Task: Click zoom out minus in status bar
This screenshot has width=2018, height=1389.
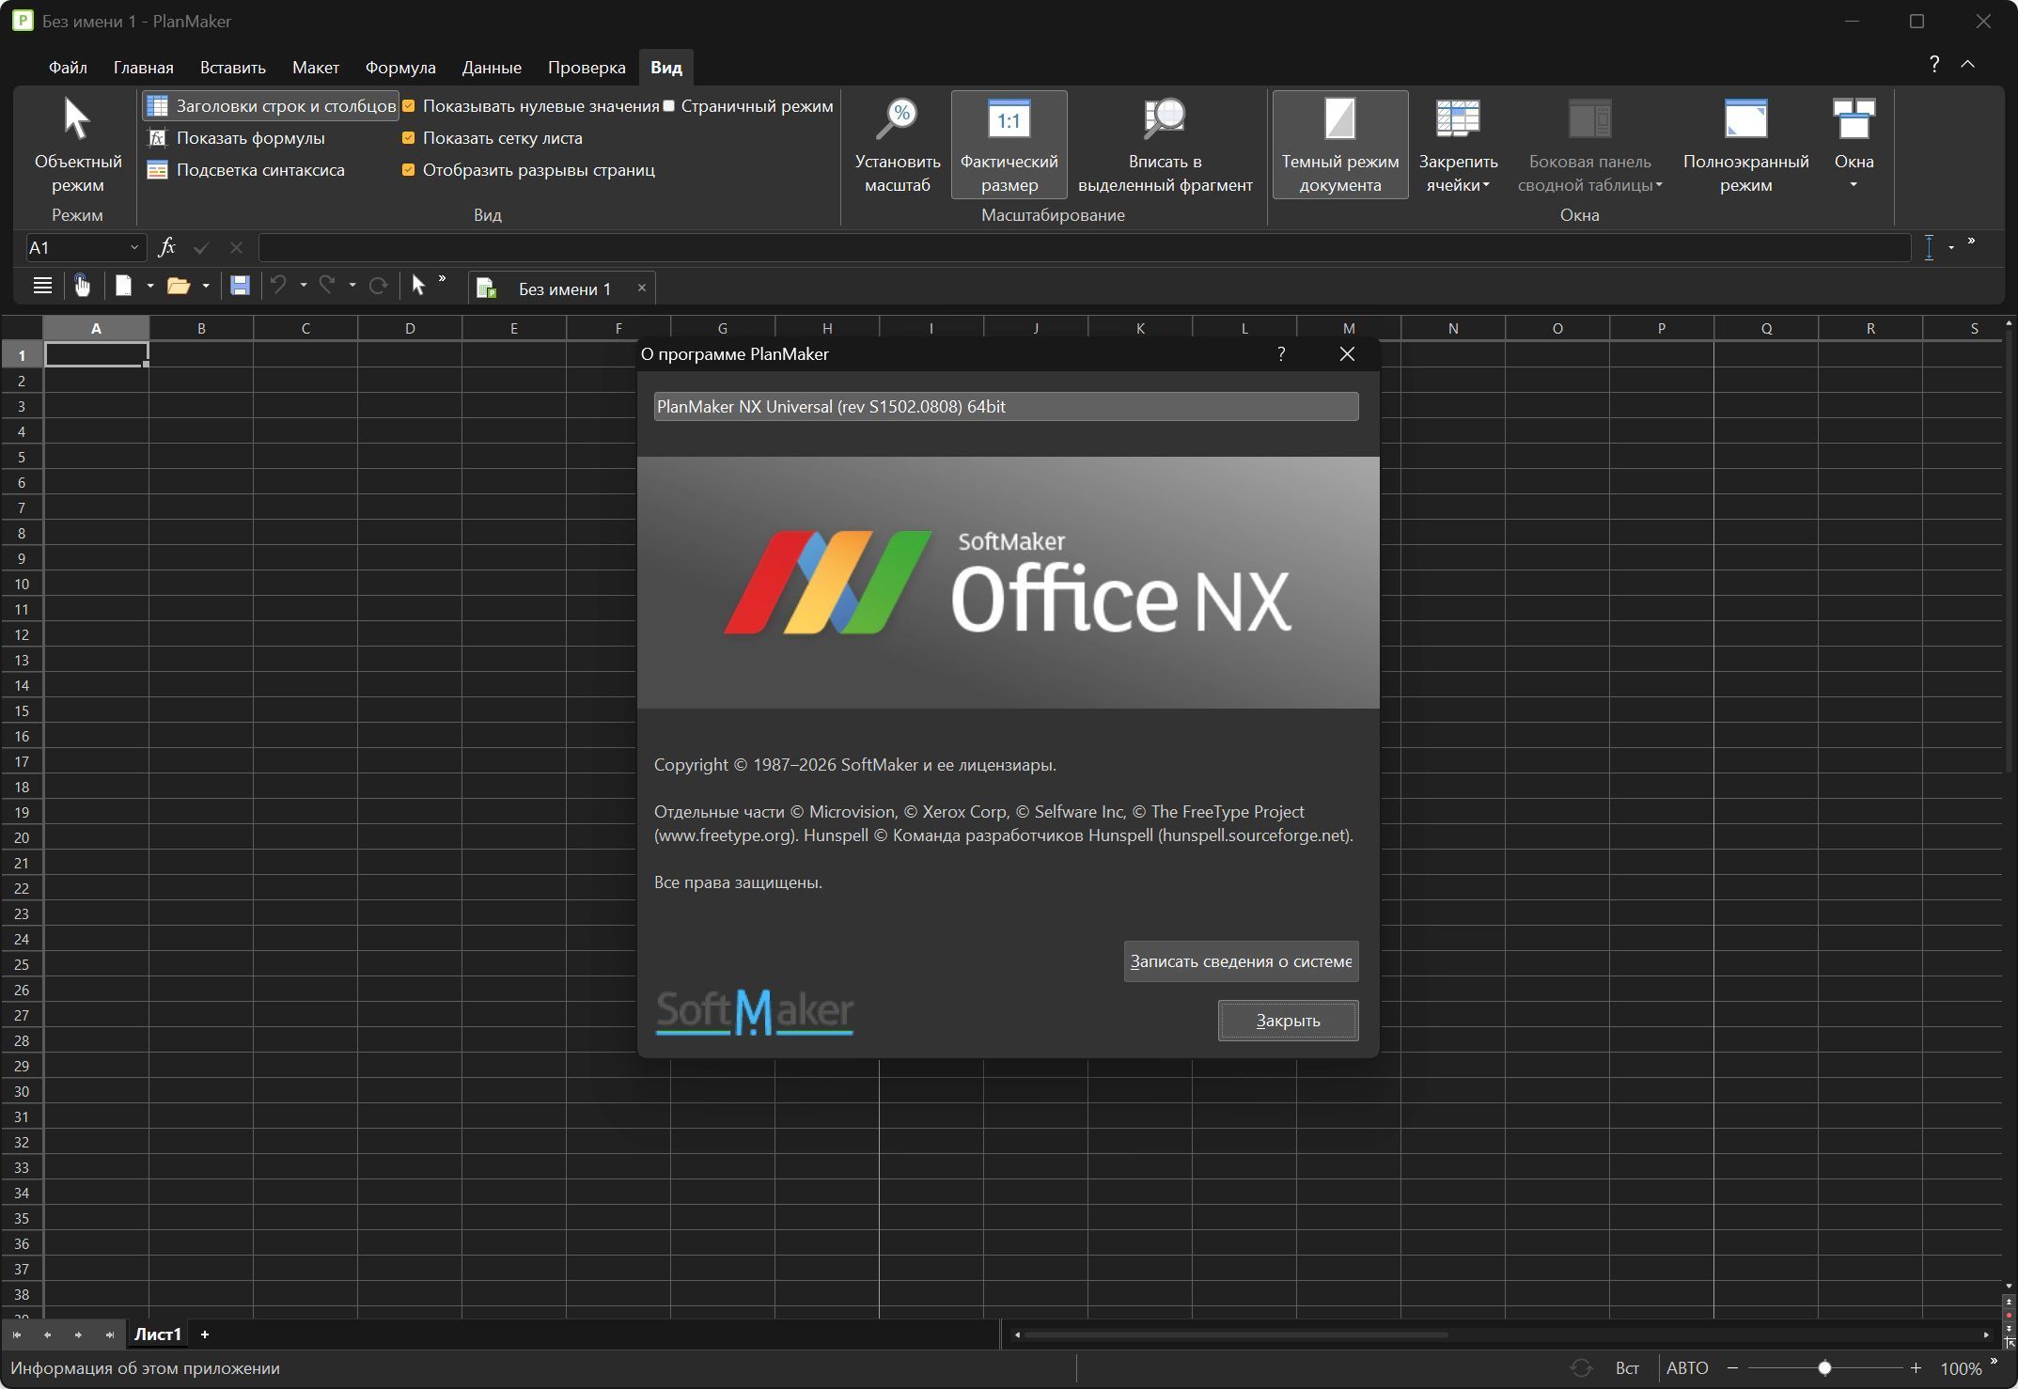Action: (x=1732, y=1368)
